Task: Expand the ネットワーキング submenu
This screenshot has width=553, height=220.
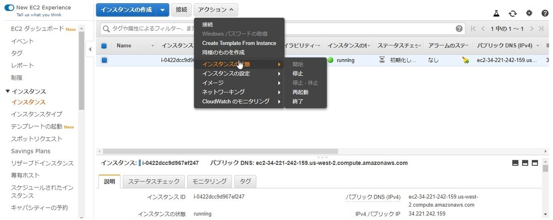Action: 239,92
